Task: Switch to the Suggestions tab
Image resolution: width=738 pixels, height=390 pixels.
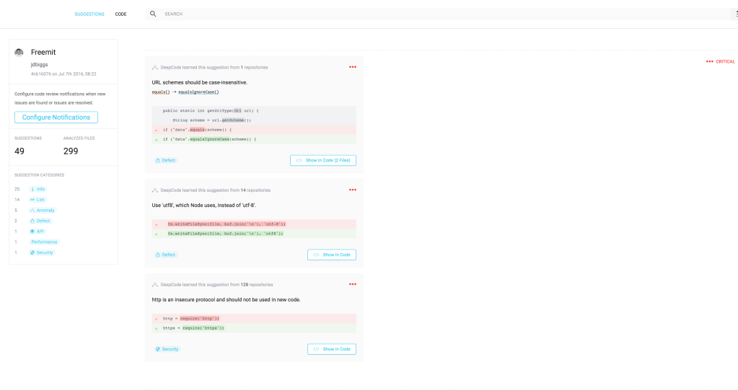Action: 89,14
